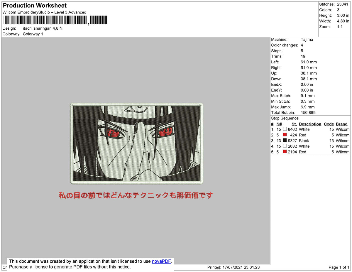Select the Code column header
This screenshot has height=272, width=352.
point(329,124)
